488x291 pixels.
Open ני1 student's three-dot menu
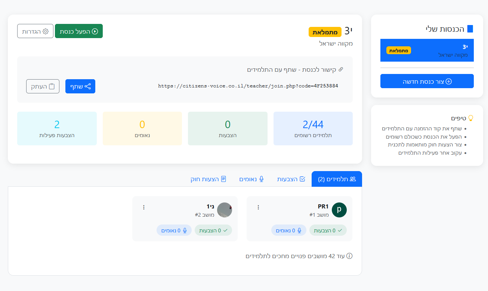(144, 207)
